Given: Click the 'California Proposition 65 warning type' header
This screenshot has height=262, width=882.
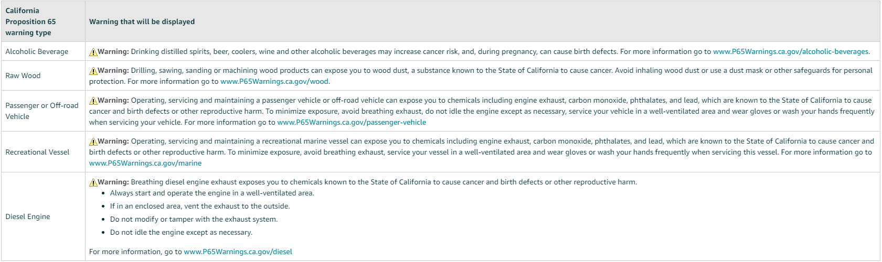Looking at the screenshot, I should pyautogui.click(x=30, y=21).
